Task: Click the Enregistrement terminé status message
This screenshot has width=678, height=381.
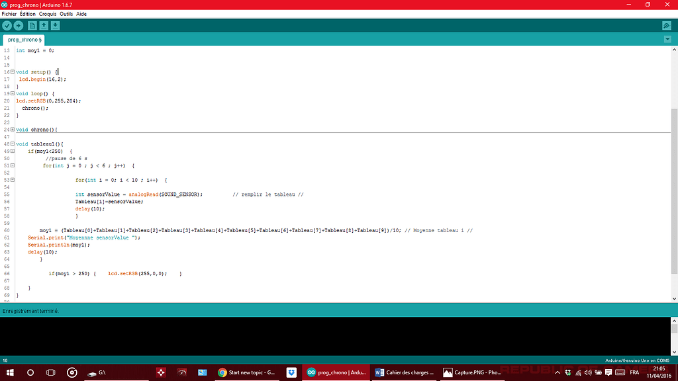Action: pyautogui.click(x=31, y=311)
